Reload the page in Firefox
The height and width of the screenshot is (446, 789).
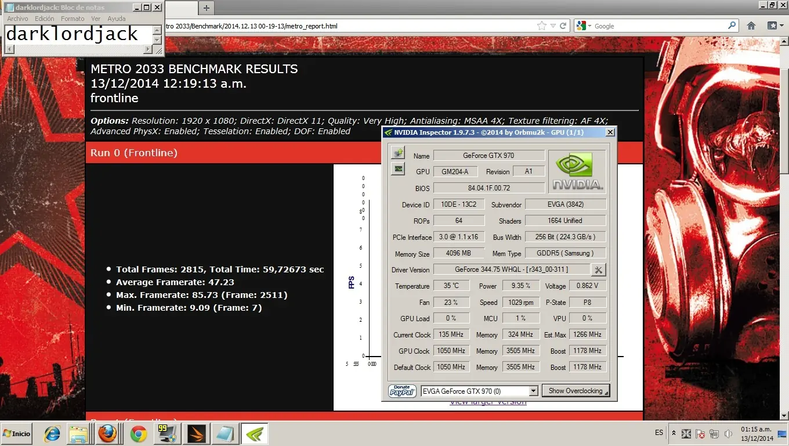tap(563, 26)
